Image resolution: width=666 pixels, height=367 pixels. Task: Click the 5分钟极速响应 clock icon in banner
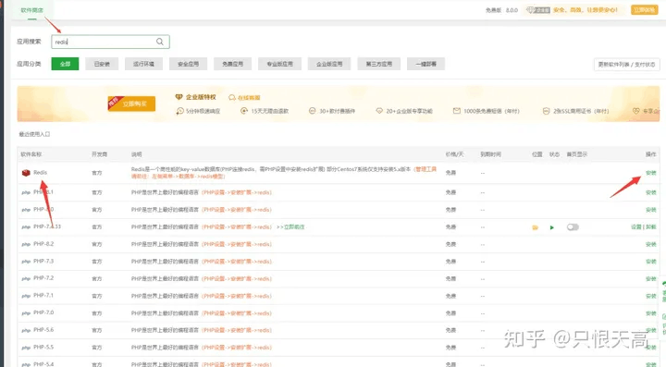[180, 111]
